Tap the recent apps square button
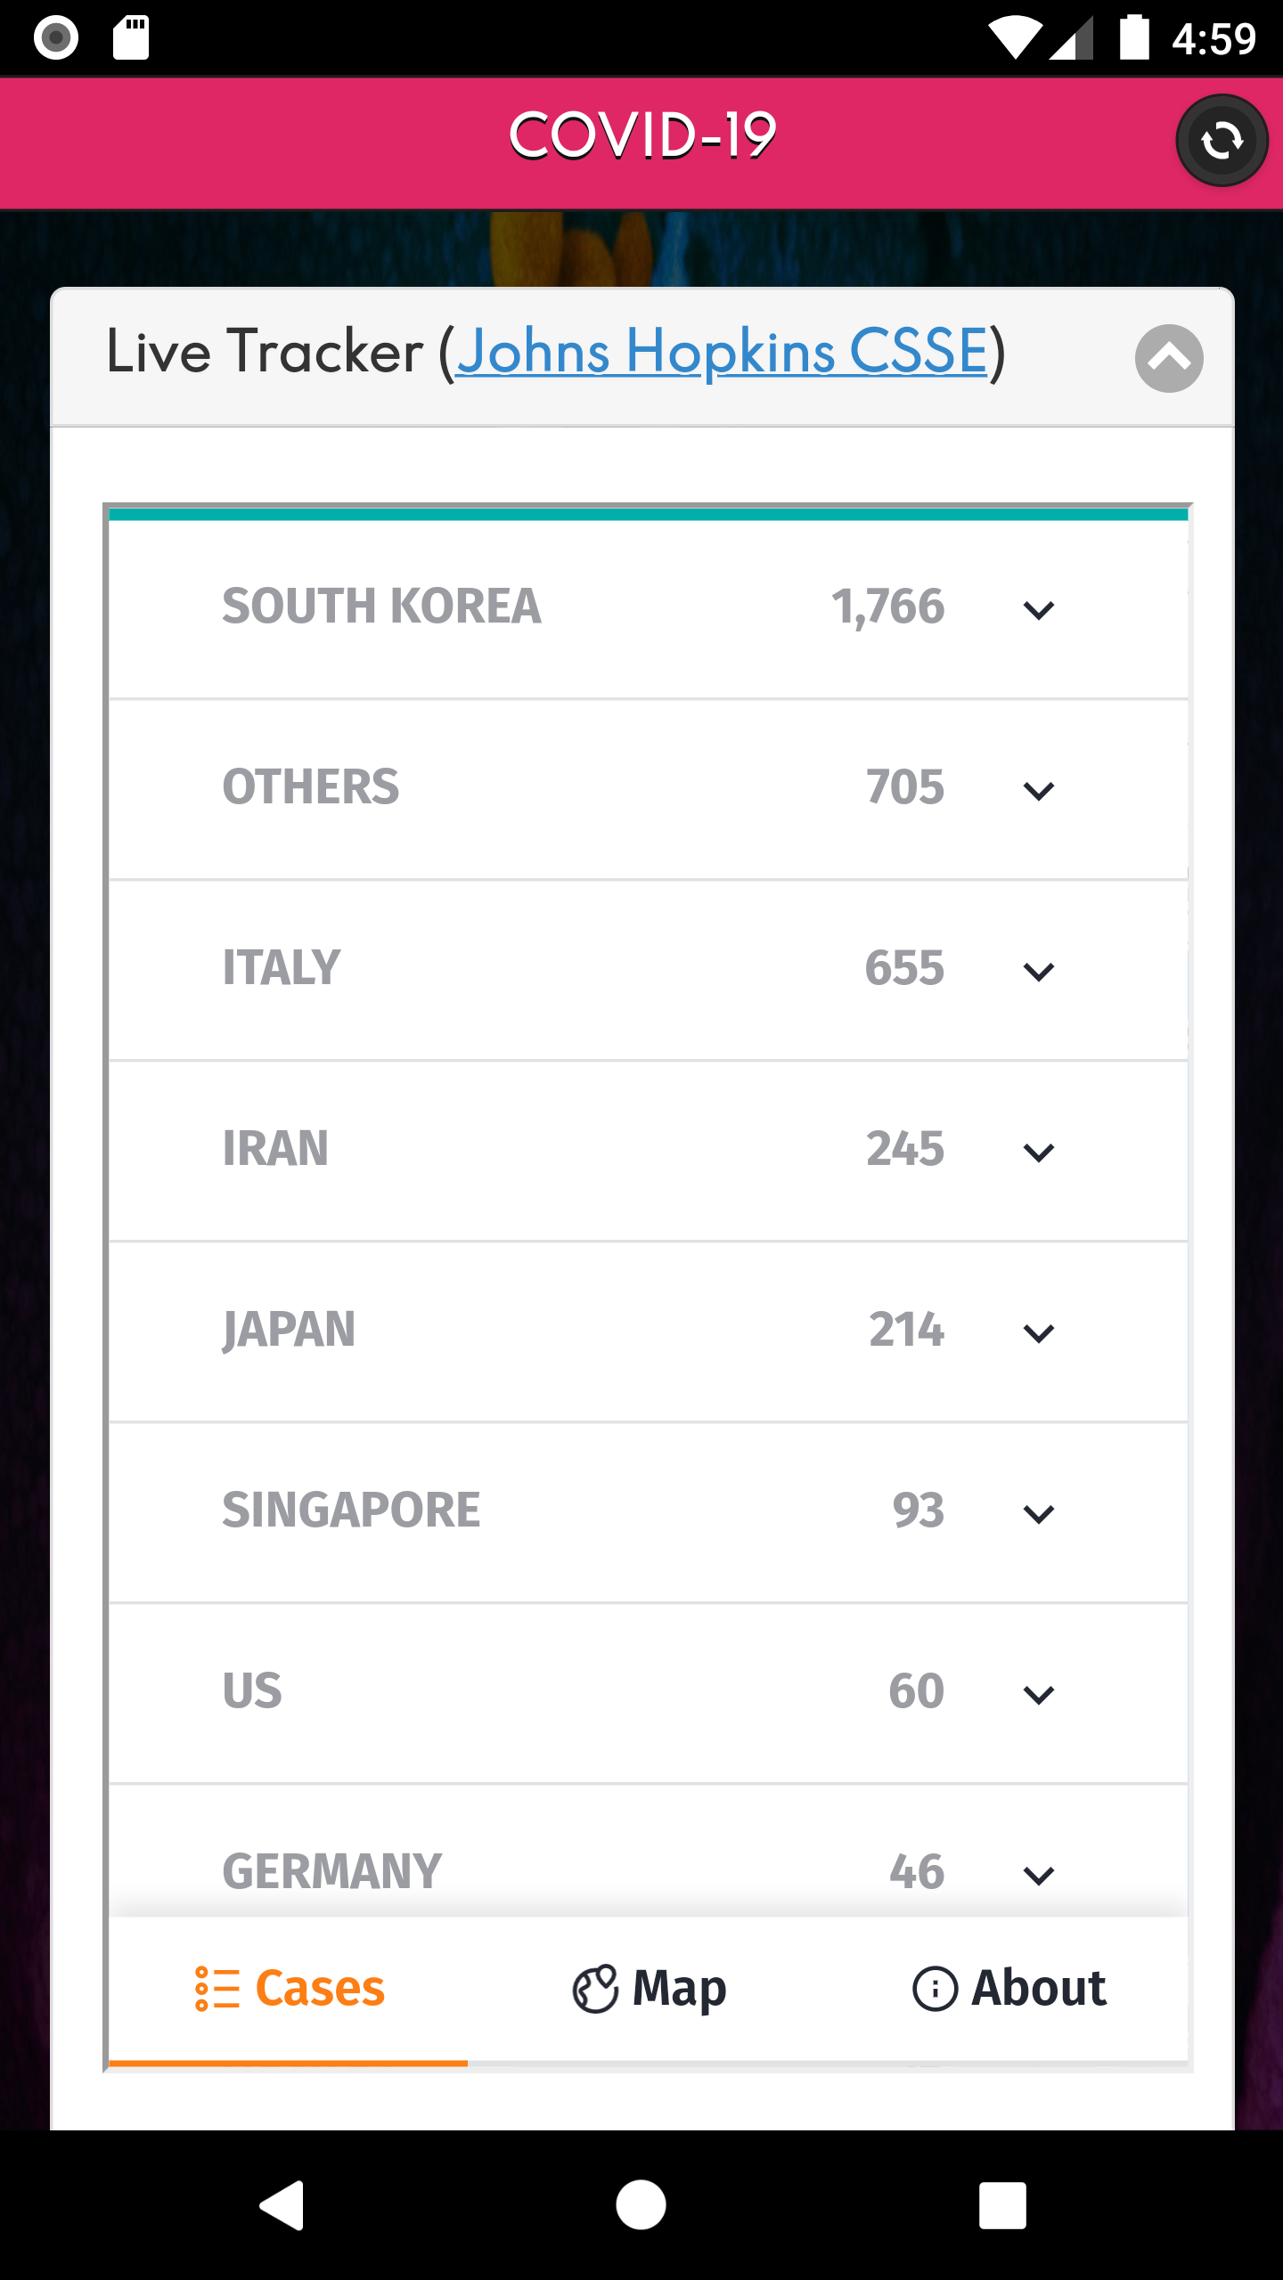1283x2280 pixels. 1002,2205
